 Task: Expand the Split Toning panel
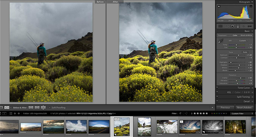click(252, 97)
